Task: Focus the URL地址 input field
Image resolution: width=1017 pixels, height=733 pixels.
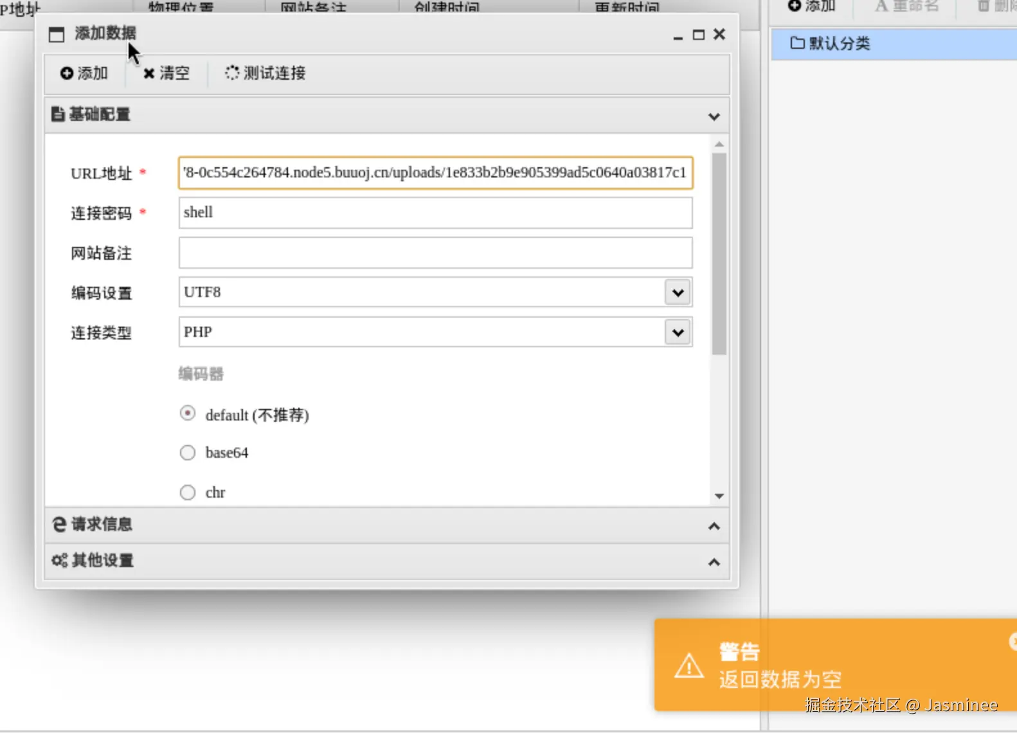Action: pyautogui.click(x=435, y=173)
